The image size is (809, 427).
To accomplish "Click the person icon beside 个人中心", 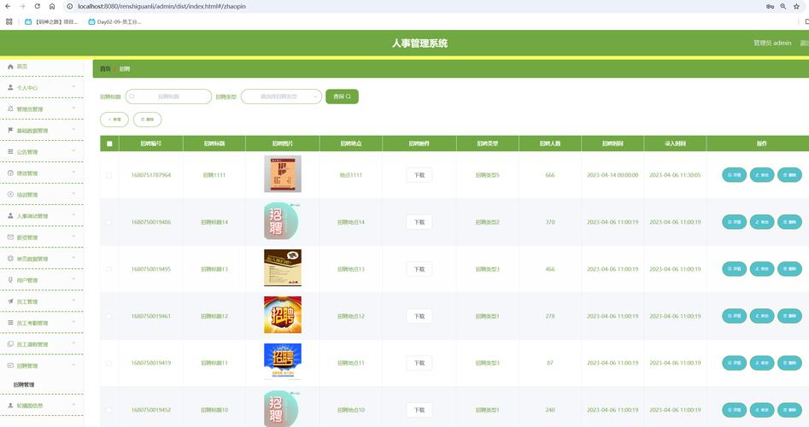I will tap(10, 88).
